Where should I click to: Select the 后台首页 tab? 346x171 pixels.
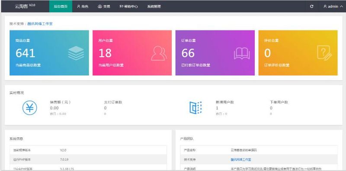tap(61, 6)
